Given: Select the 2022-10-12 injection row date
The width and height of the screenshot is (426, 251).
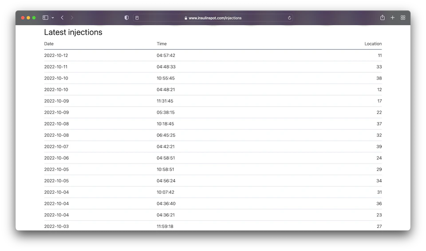Looking at the screenshot, I should [x=56, y=56].
